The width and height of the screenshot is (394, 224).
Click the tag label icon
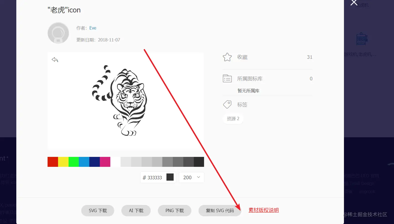click(x=227, y=104)
